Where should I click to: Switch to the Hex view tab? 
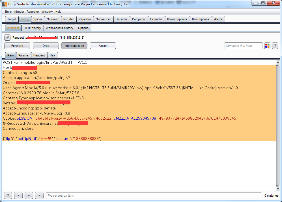click(x=53, y=55)
